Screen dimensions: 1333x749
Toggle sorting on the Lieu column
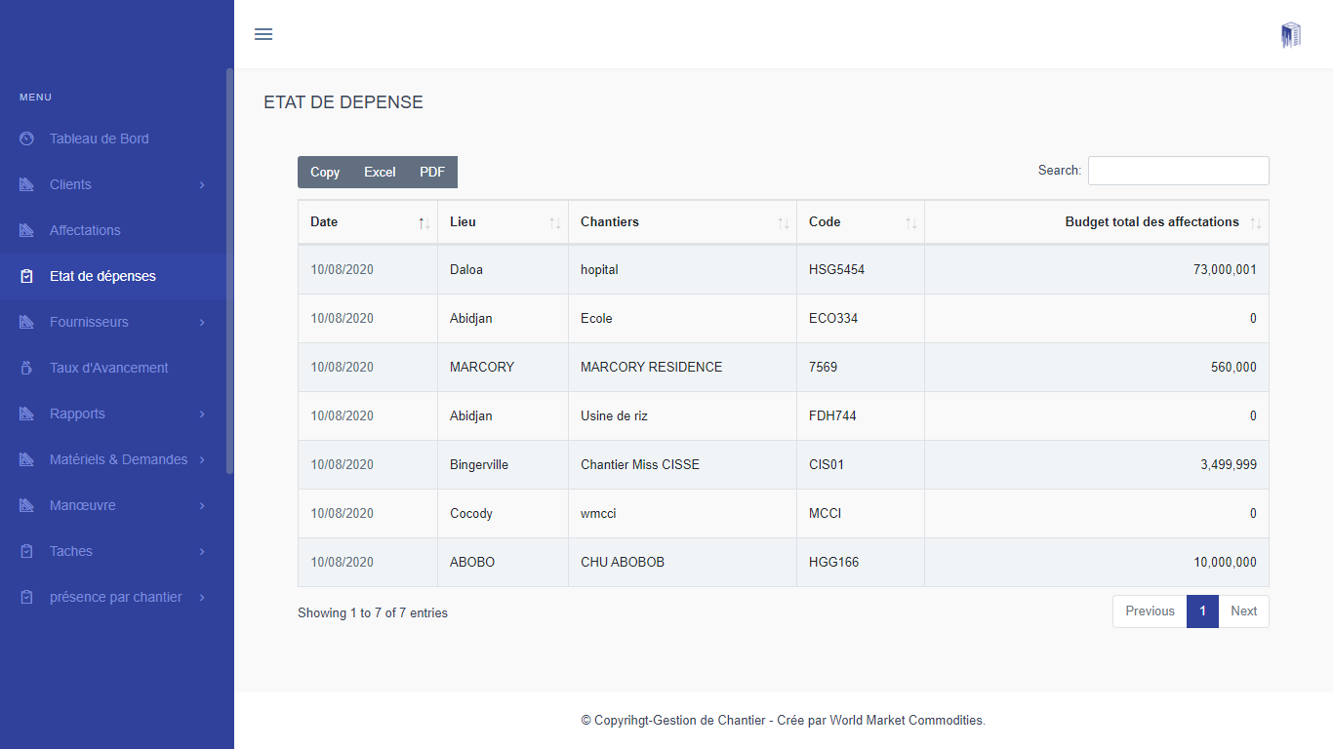[x=554, y=223]
